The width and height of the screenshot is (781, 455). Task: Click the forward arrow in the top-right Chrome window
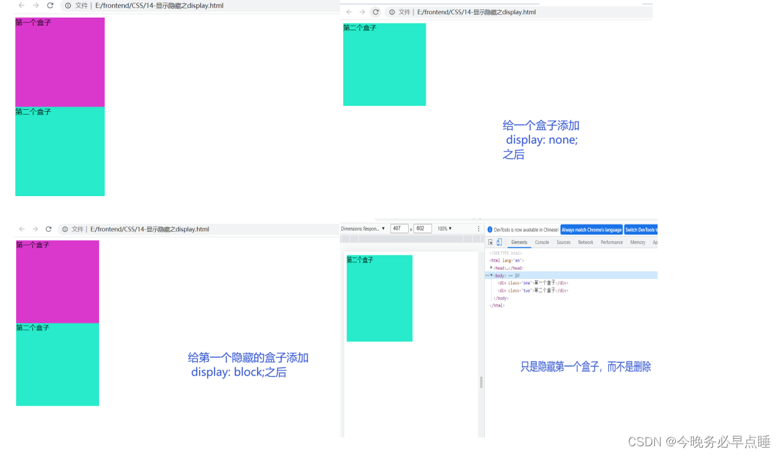click(x=363, y=11)
